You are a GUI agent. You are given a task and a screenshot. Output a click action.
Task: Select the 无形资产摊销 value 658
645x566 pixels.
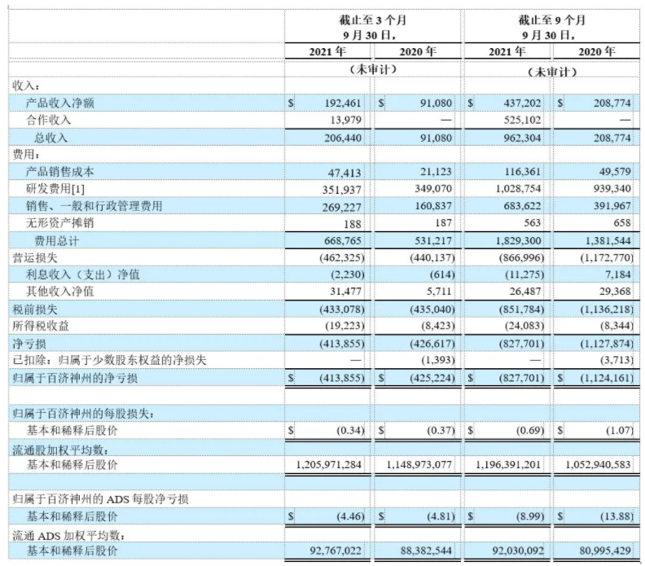pyautogui.click(x=621, y=223)
